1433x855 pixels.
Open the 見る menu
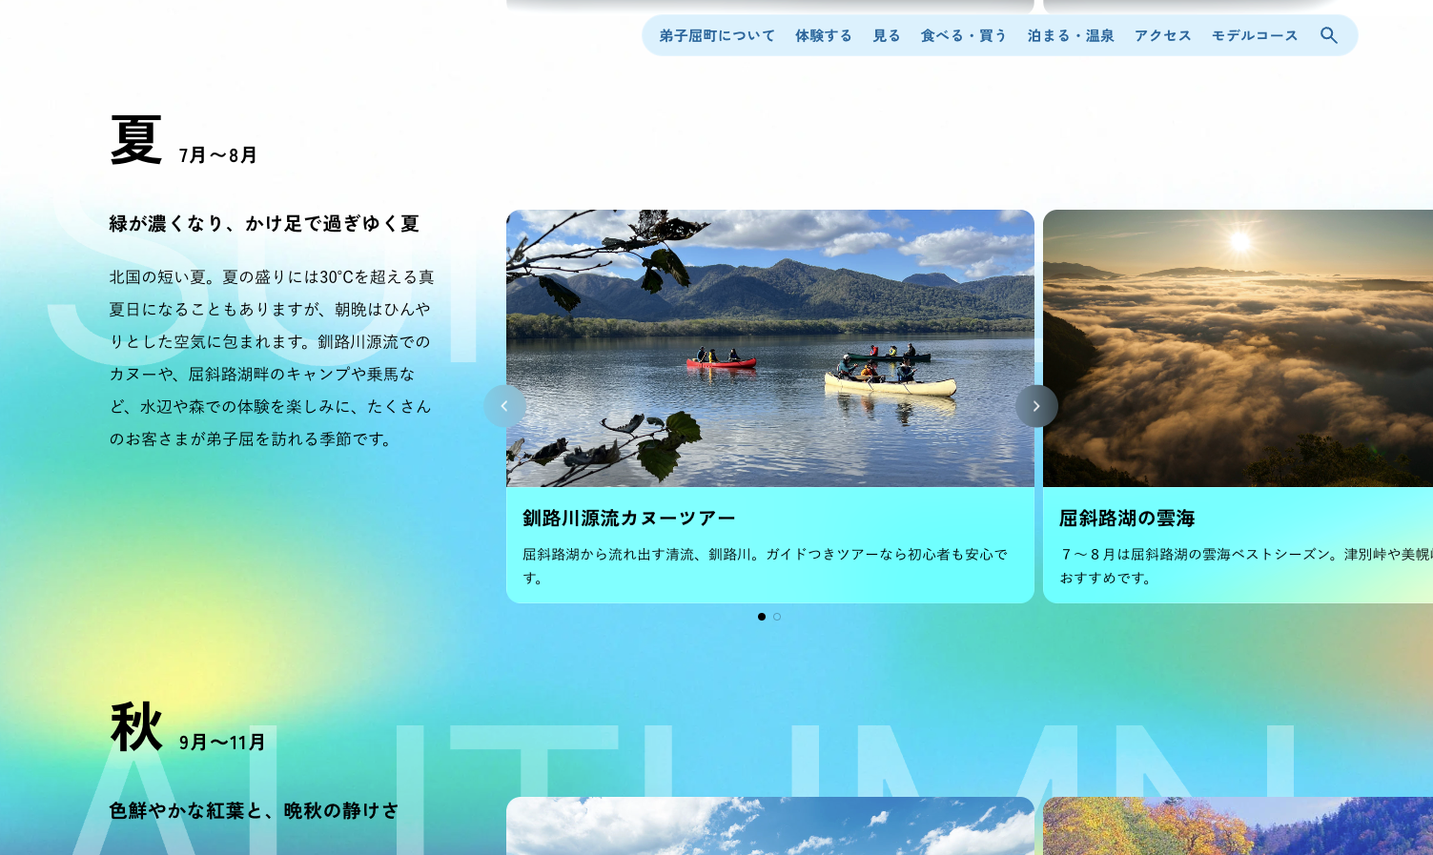tap(887, 35)
